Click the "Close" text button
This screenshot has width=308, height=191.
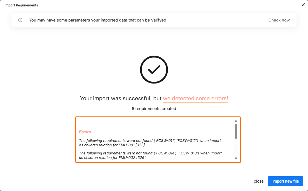(x=258, y=181)
